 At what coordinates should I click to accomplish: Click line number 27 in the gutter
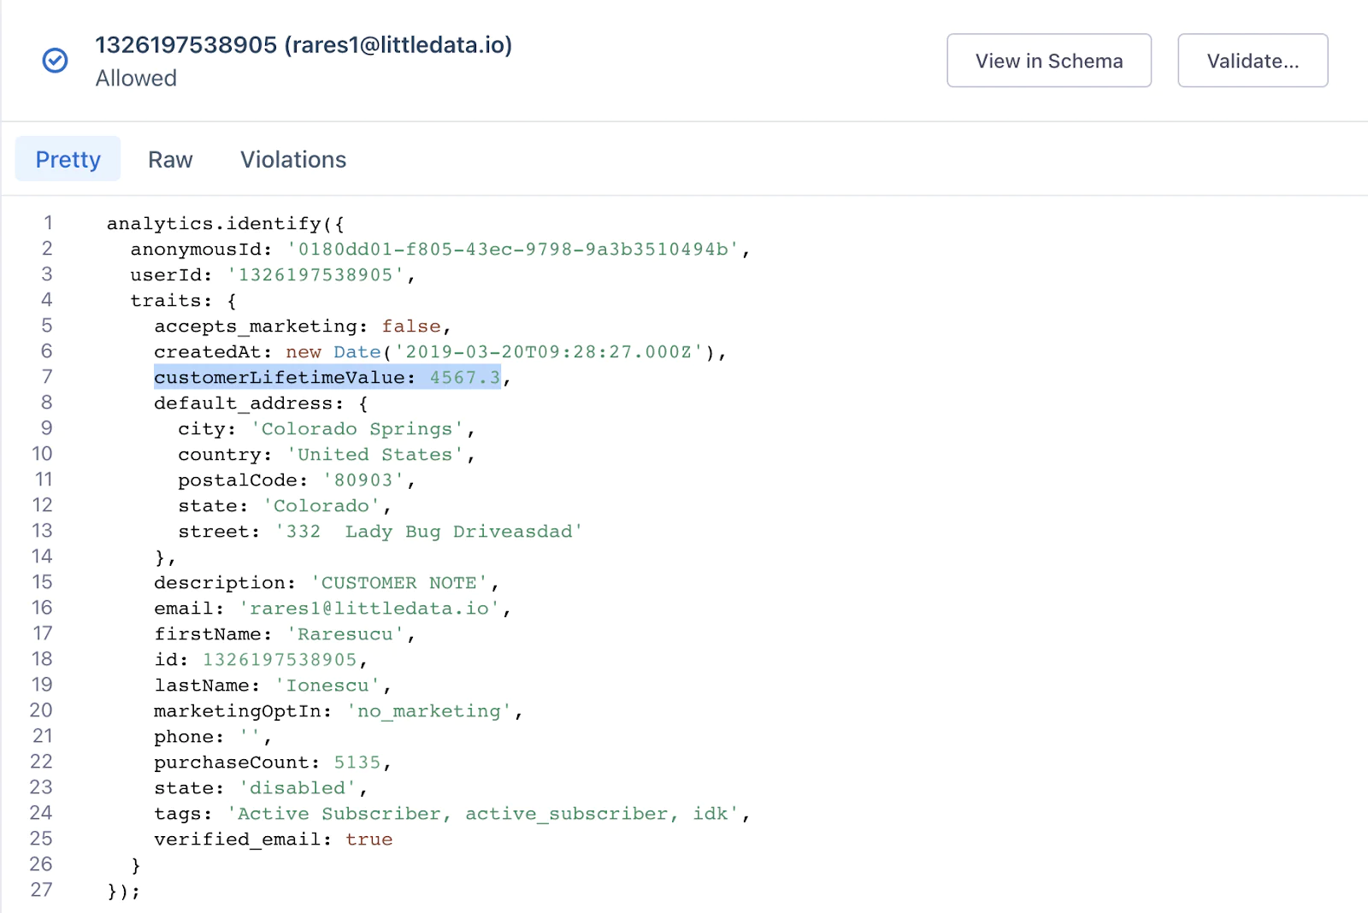click(42, 890)
